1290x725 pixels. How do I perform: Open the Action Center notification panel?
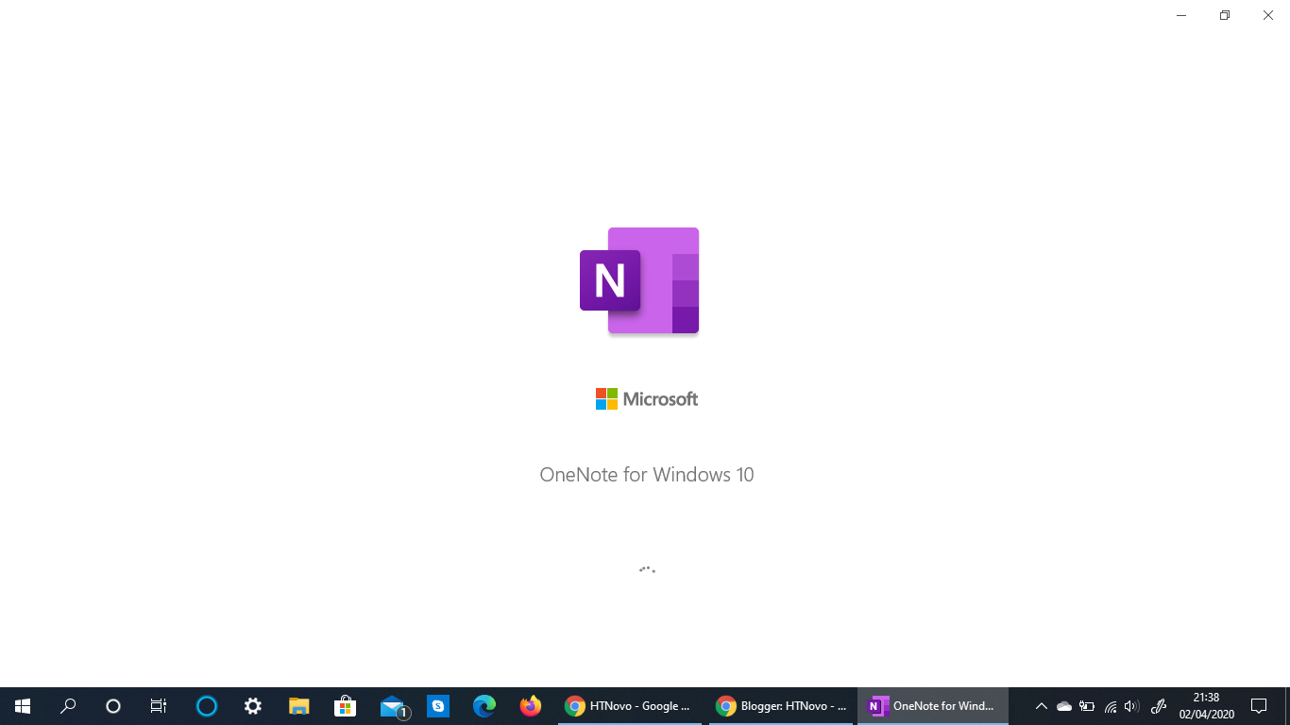[x=1260, y=705]
